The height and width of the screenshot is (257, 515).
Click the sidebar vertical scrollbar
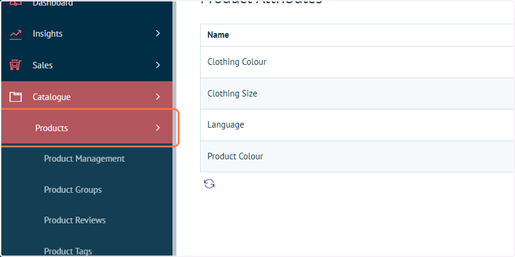pyautogui.click(x=175, y=128)
